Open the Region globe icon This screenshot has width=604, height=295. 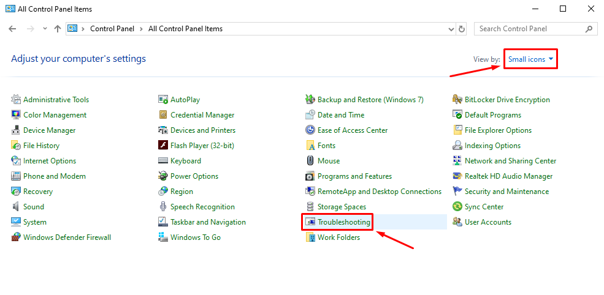pyautogui.click(x=163, y=192)
